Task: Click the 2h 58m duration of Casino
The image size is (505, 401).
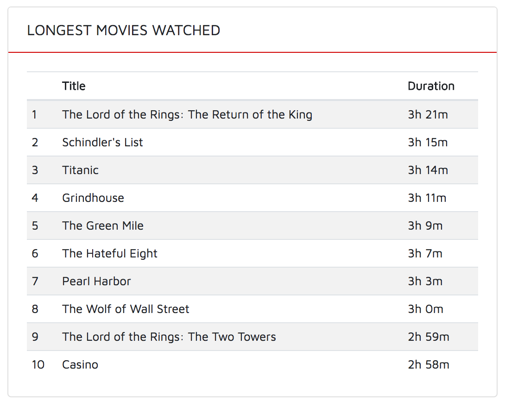Action: 429,364
